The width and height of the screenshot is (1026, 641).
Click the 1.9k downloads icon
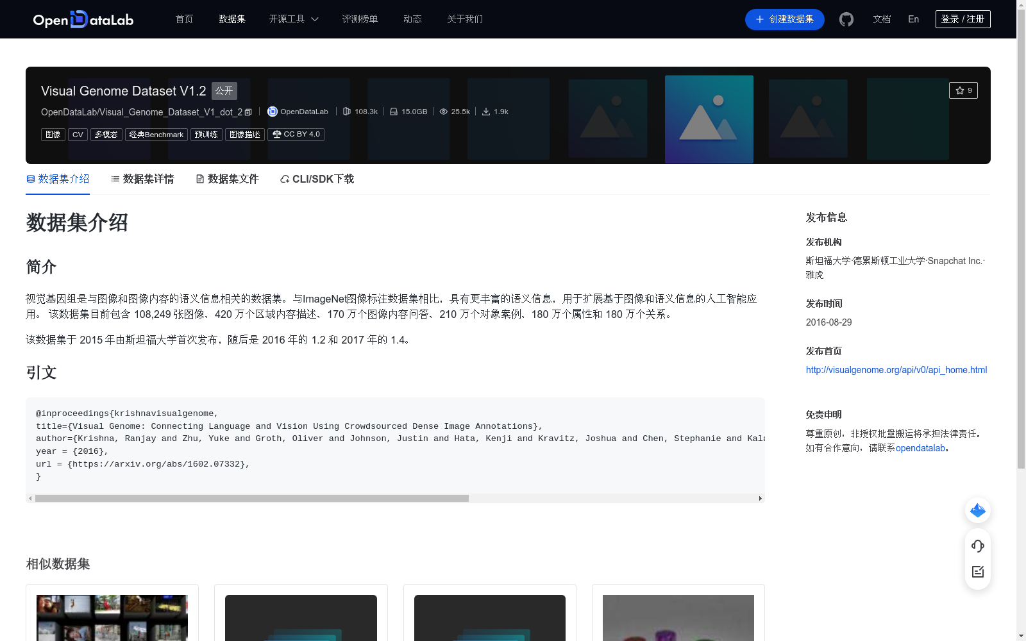pos(486,112)
